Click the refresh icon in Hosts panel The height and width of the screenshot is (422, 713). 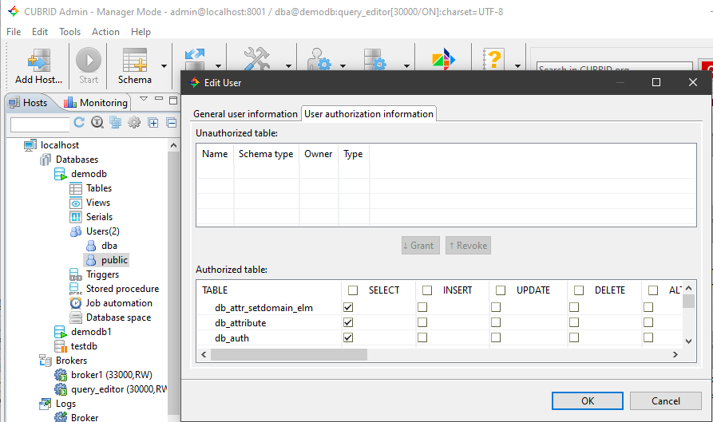[x=79, y=123]
